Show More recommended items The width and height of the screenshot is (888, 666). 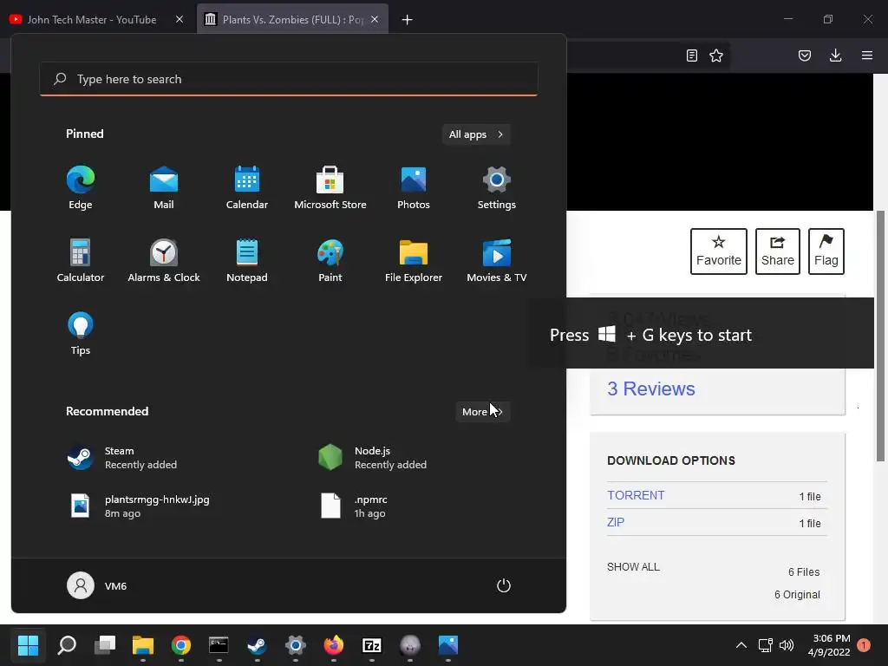click(x=482, y=412)
